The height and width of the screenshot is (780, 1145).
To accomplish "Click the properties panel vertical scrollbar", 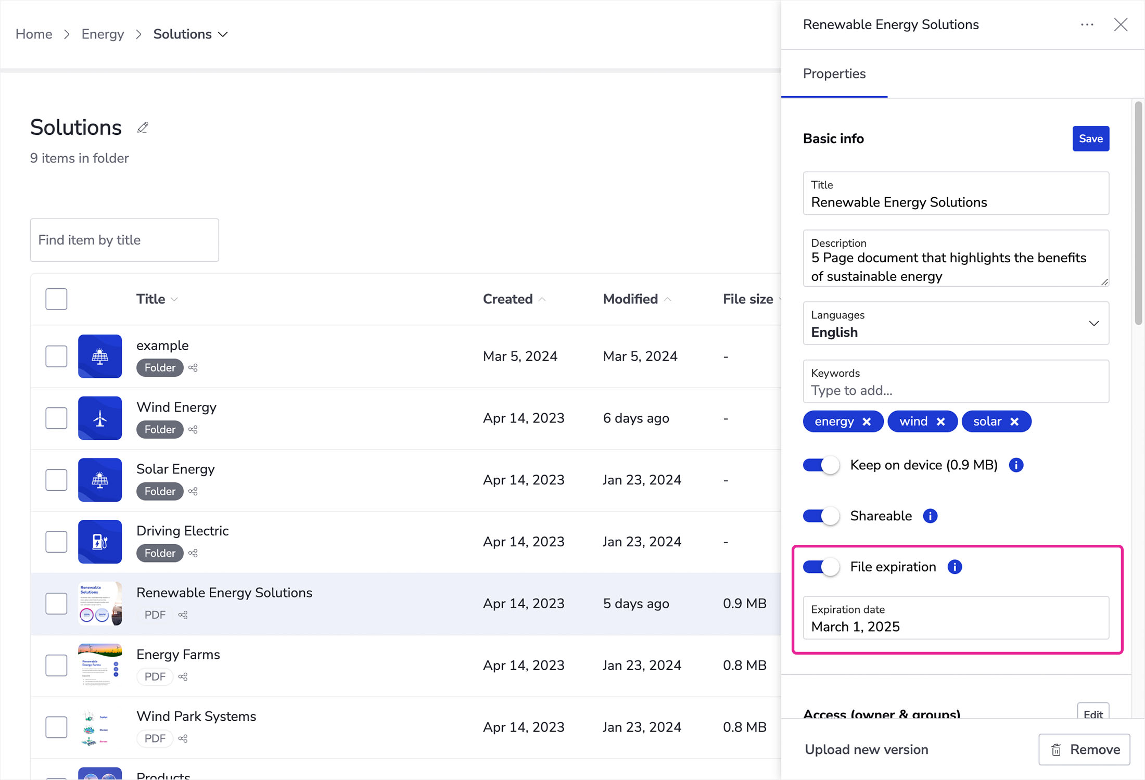I will 1138,213.
